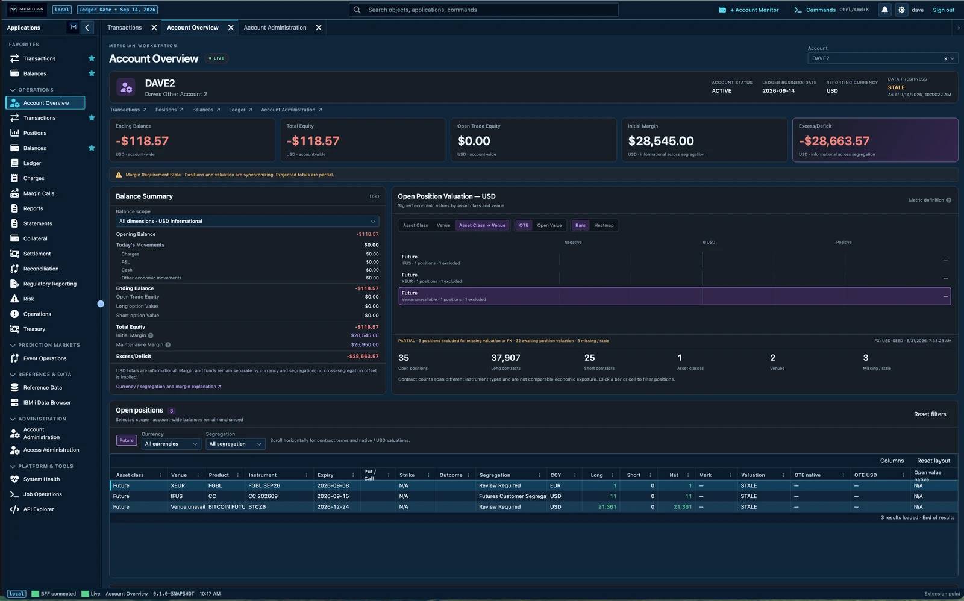Click Sign out link
Viewport: 964px width, 601px height.
click(x=944, y=10)
